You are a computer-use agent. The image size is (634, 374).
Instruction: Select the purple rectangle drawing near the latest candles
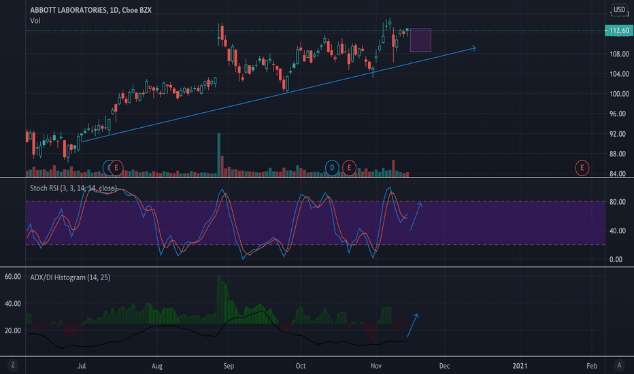pyautogui.click(x=420, y=40)
